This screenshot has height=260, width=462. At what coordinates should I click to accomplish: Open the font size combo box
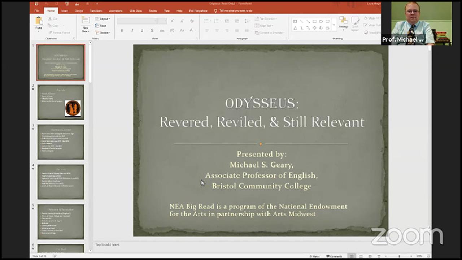click(x=162, y=21)
